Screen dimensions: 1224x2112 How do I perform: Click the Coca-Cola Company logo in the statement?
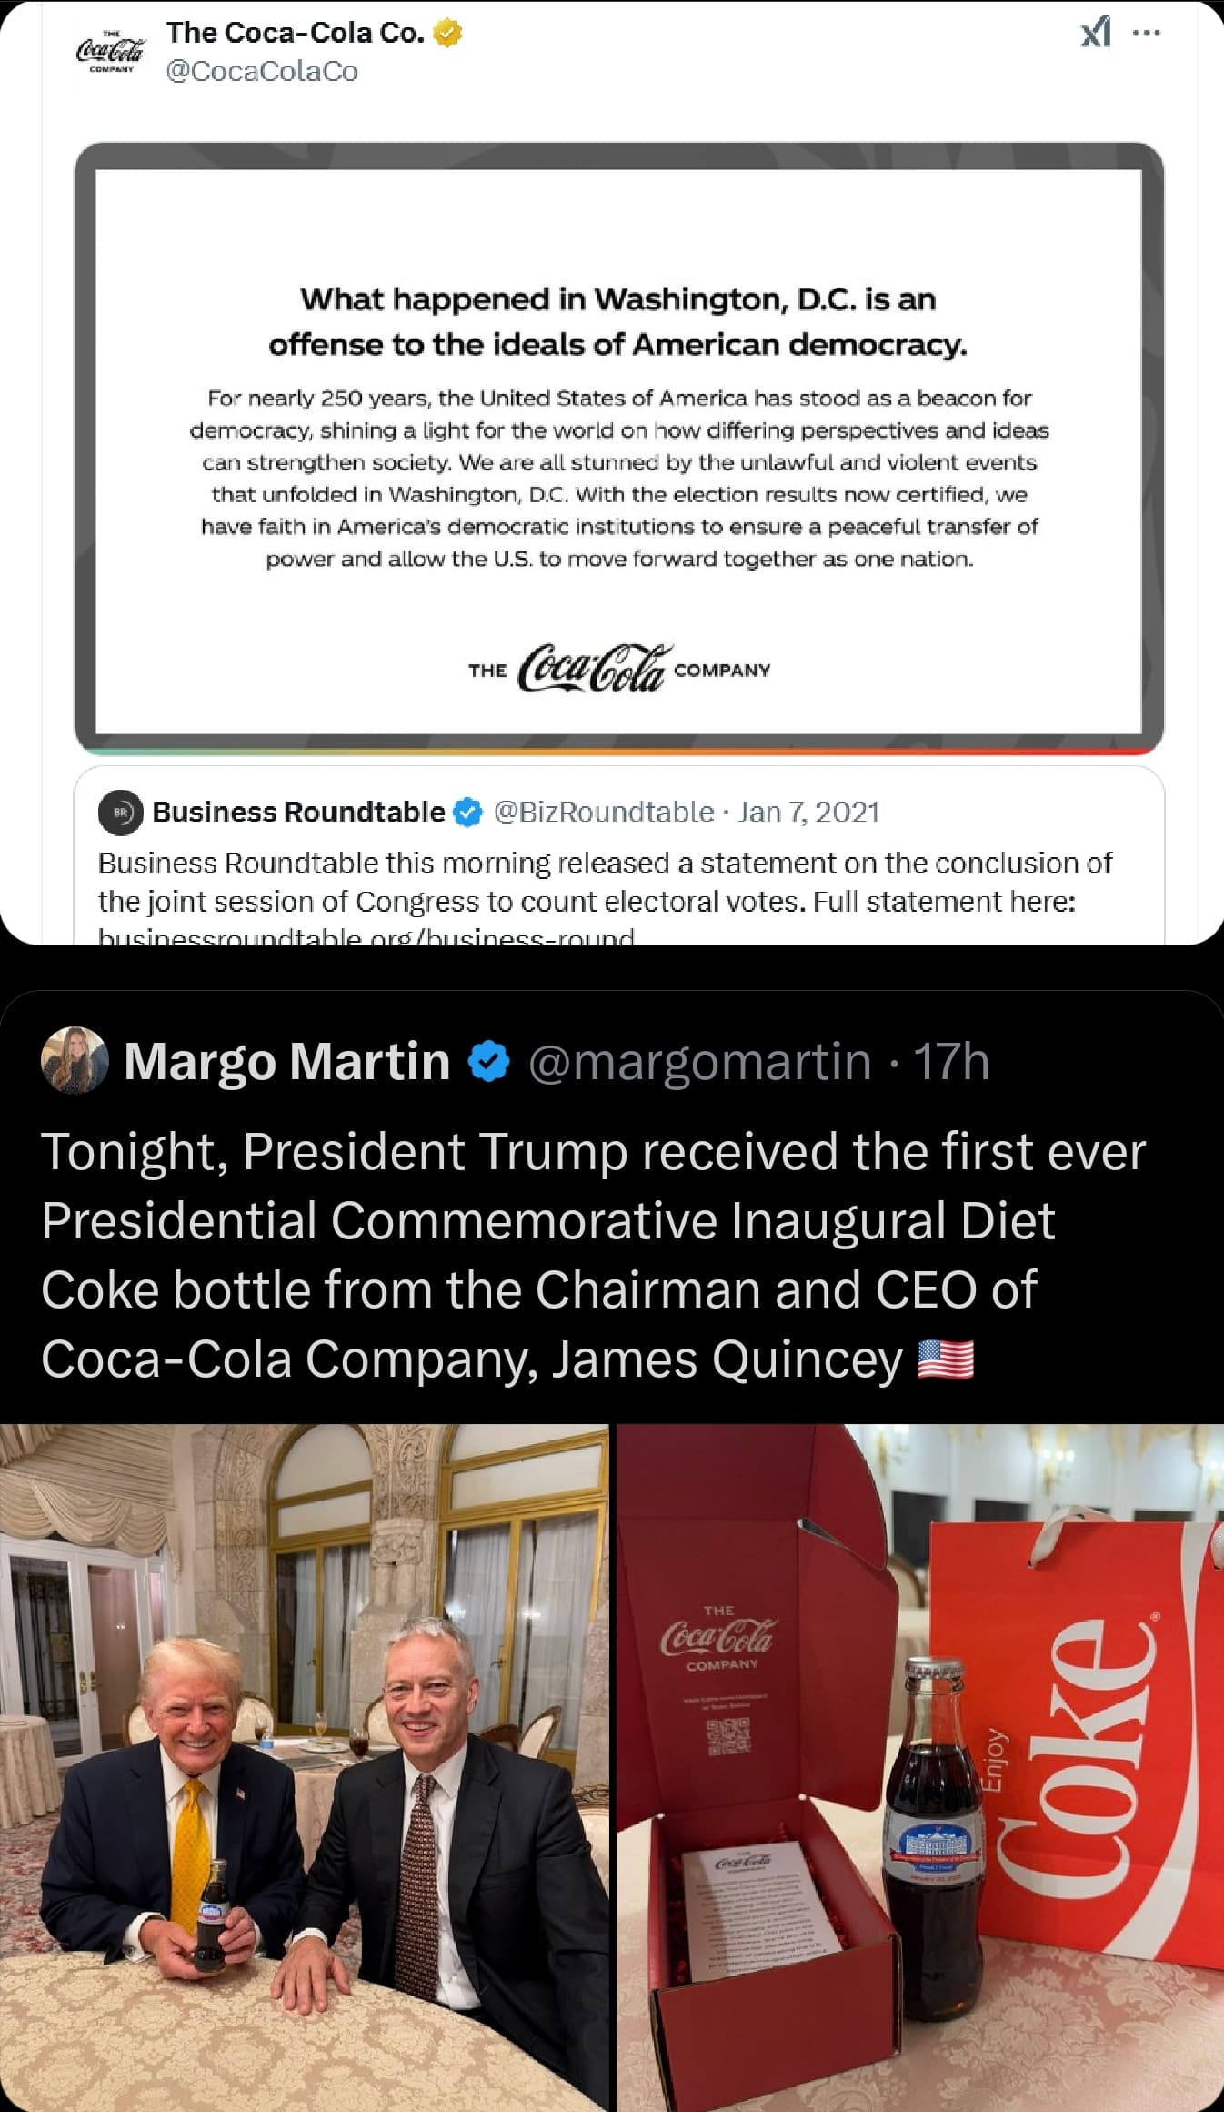(x=618, y=669)
